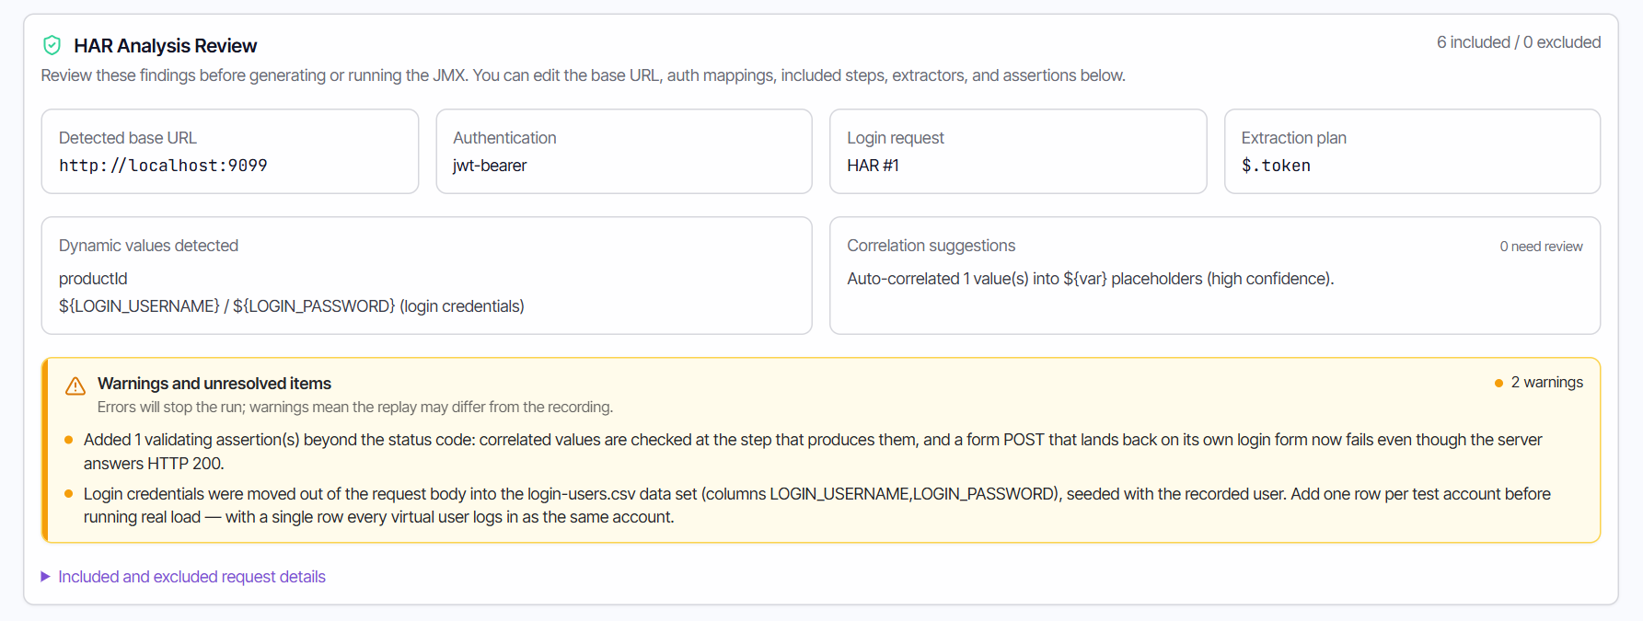The image size is (1643, 621).
Task: Click the Auto-correlated 1 value(s) message
Action: point(1091,279)
